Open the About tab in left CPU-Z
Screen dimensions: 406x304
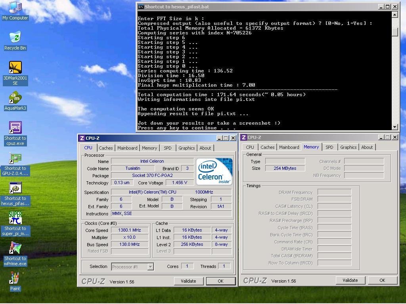click(205, 148)
